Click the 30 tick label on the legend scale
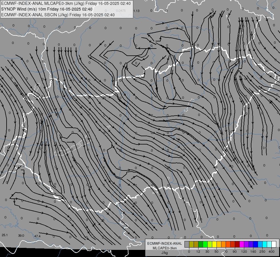 (207, 252)
